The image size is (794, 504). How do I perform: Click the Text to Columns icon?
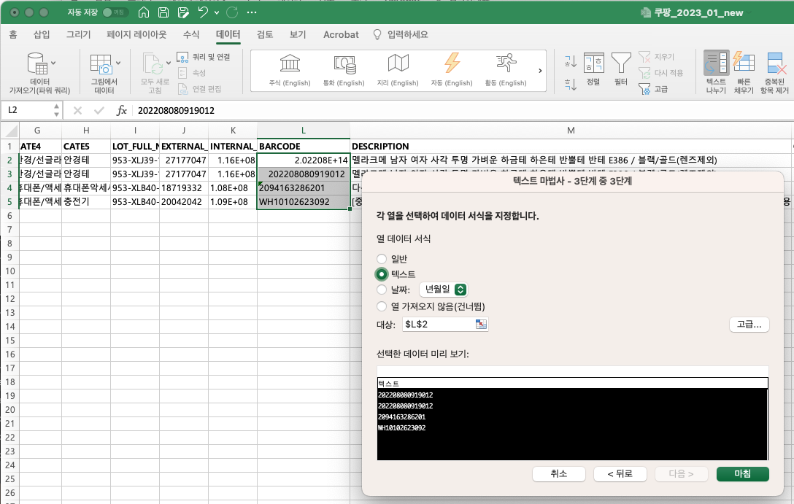(716, 63)
